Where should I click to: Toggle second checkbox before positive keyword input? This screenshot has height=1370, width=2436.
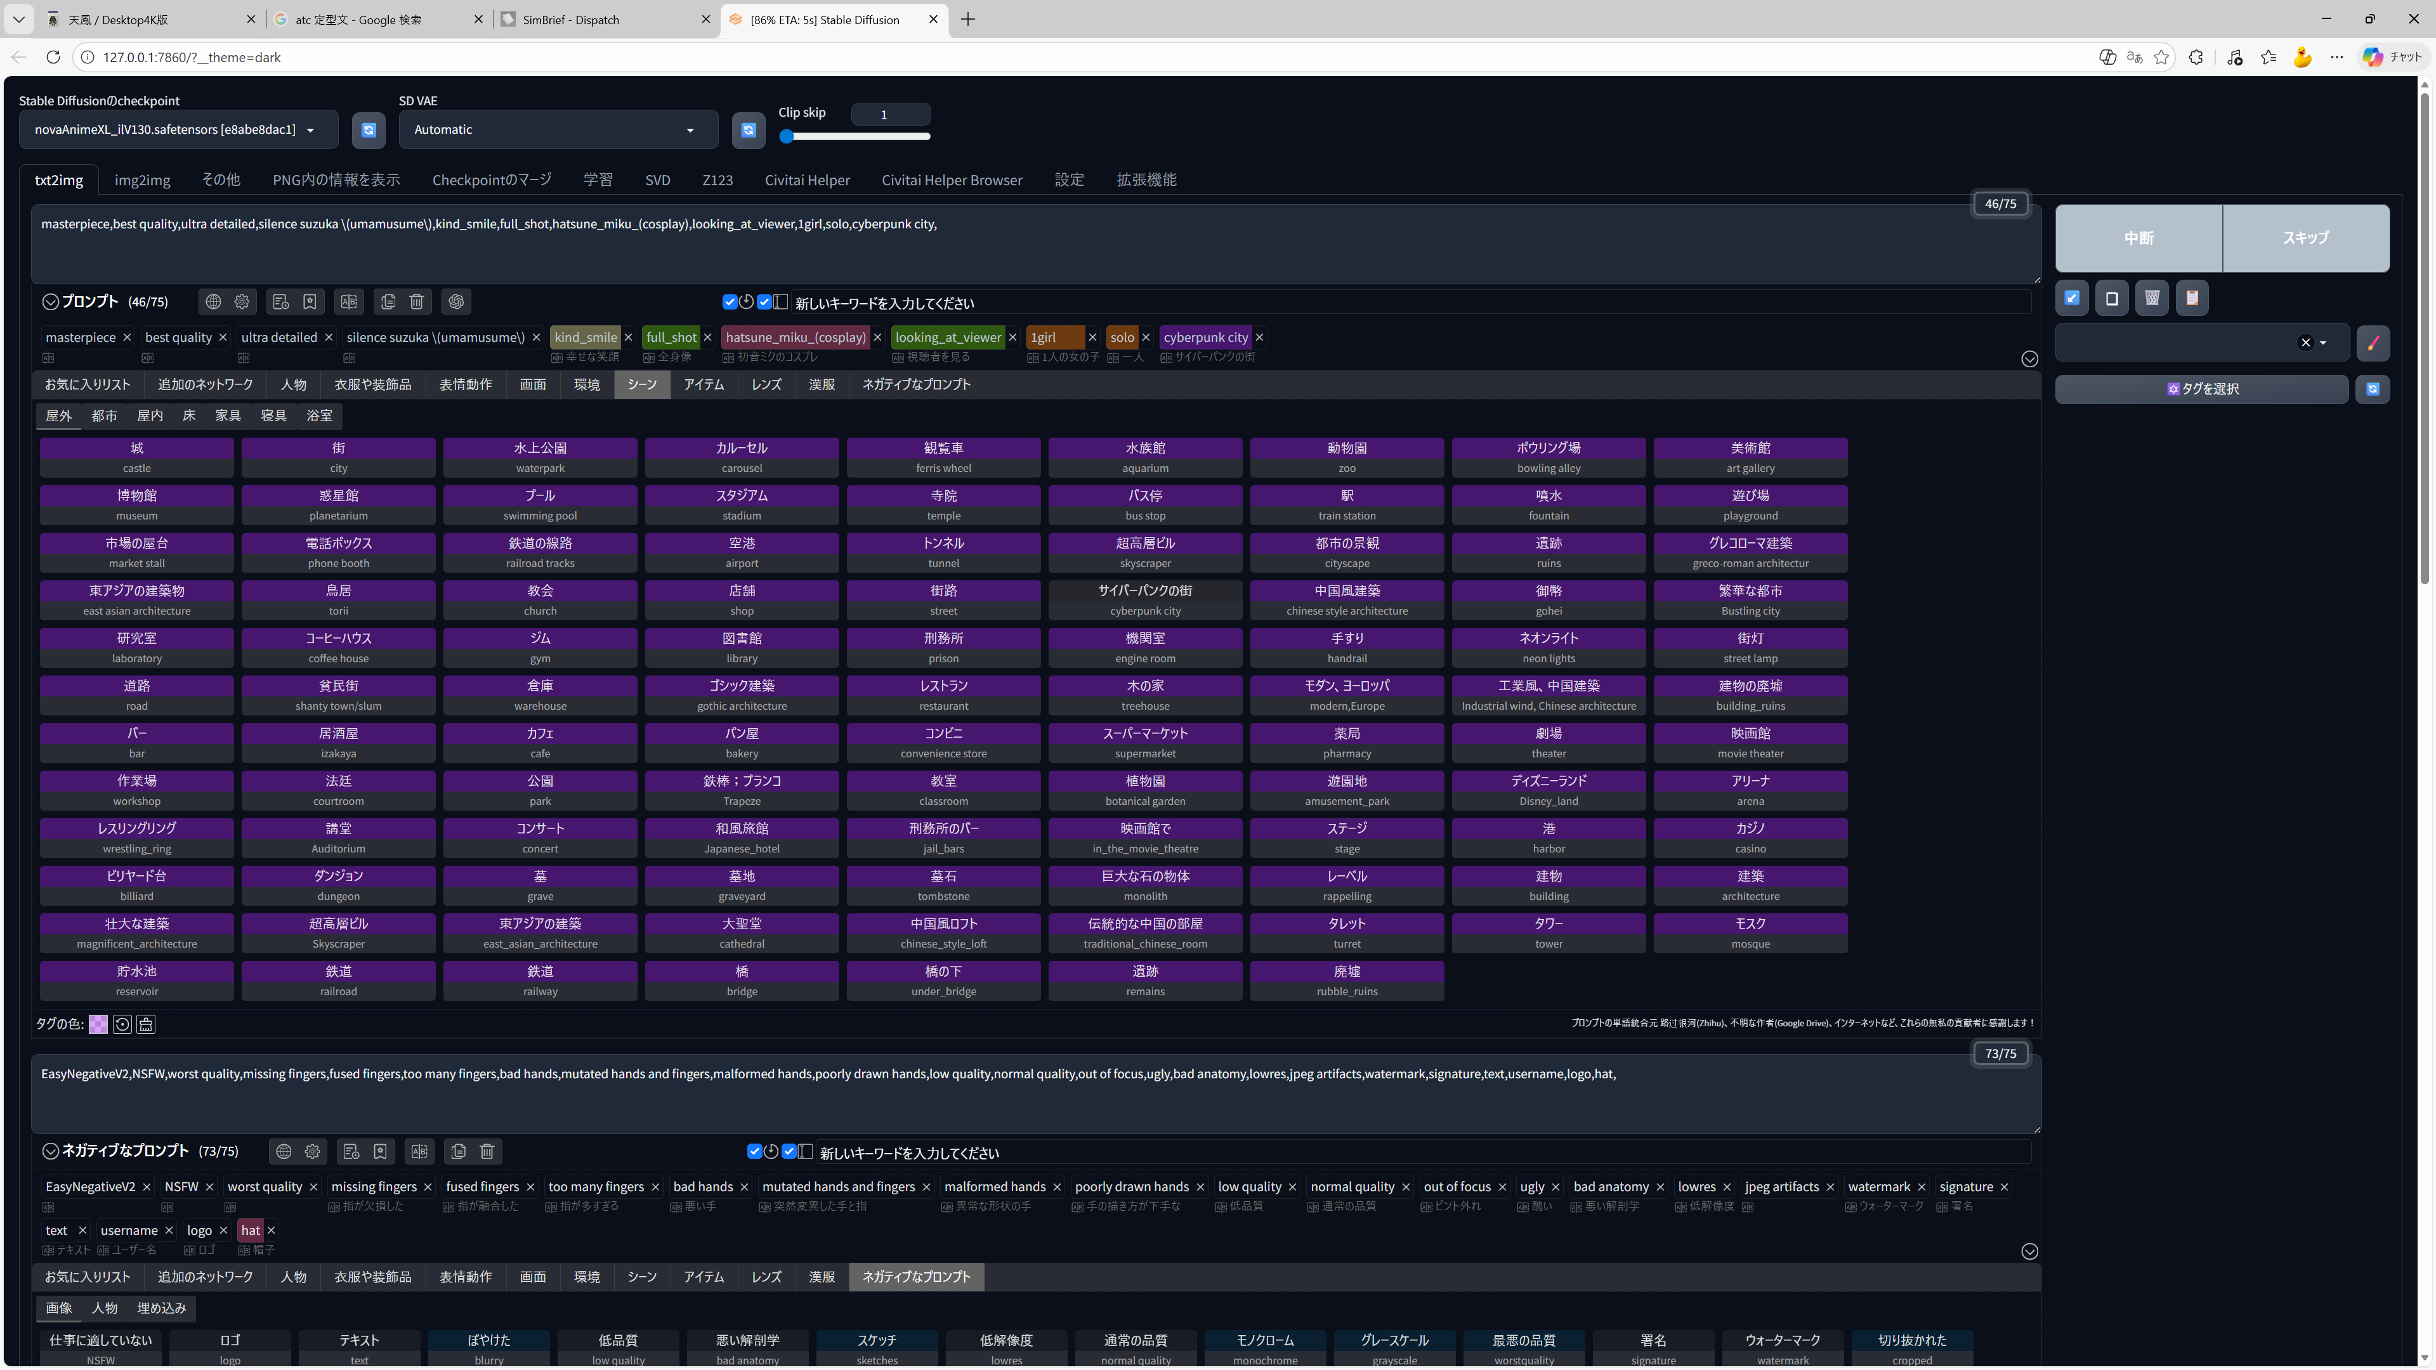pyautogui.click(x=764, y=303)
